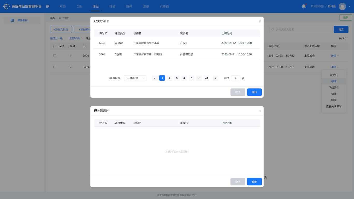Open the 双师 top navigation tab
Image resolution: width=354 pixels, height=199 pixels.
(x=62, y=6)
